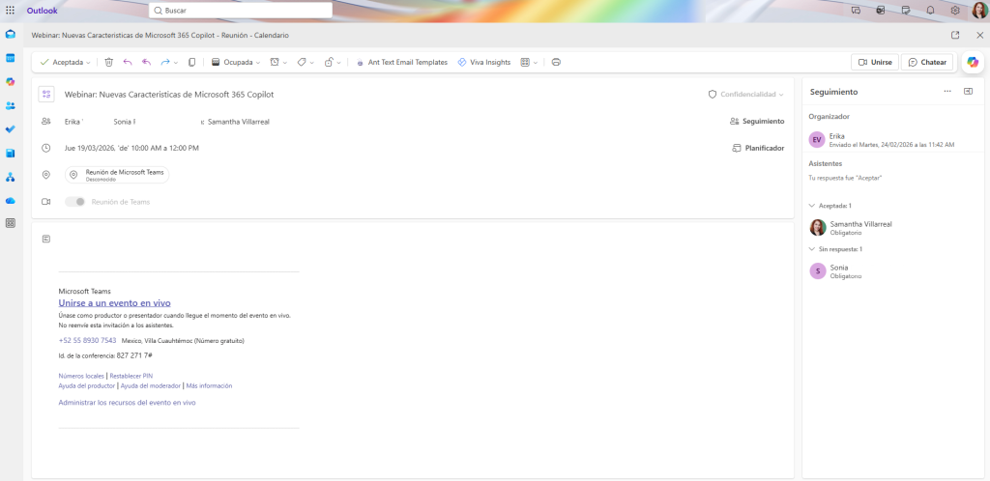Open the Copilot icon beside Chatear
Screen dimensions: 990x481
pos(973,62)
